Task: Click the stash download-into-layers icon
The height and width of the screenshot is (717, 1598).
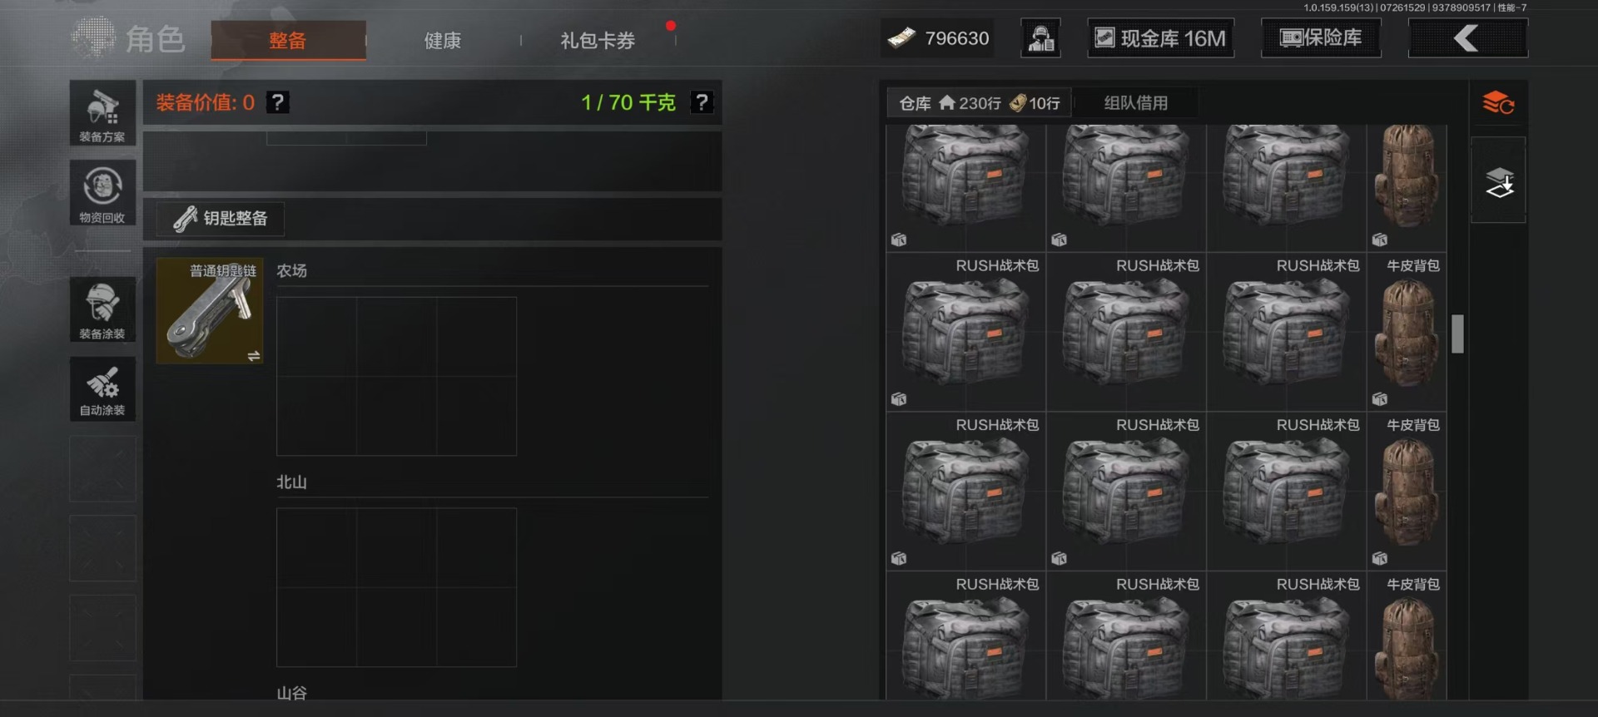Action: (x=1499, y=181)
